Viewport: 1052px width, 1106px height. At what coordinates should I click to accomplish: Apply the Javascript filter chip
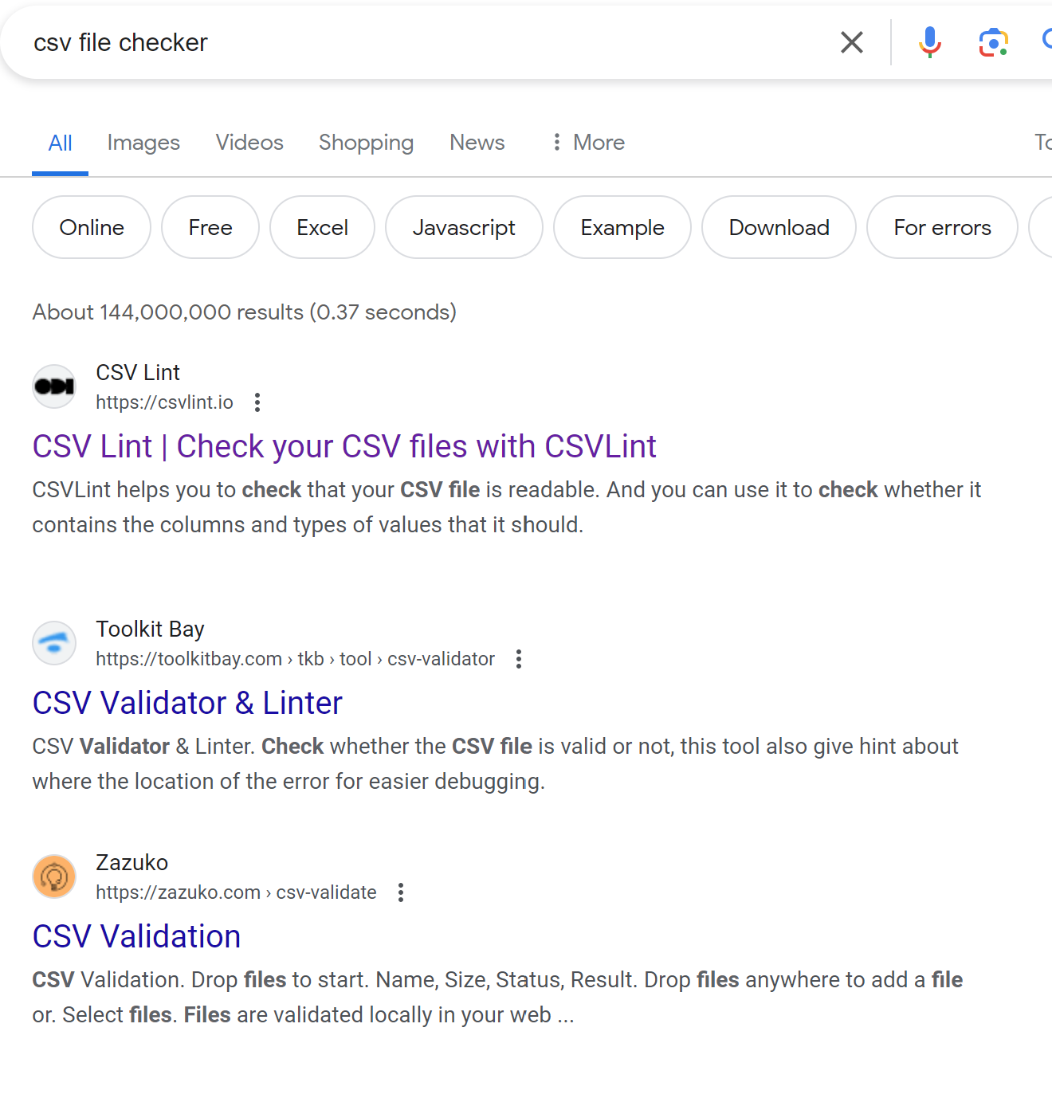point(464,228)
